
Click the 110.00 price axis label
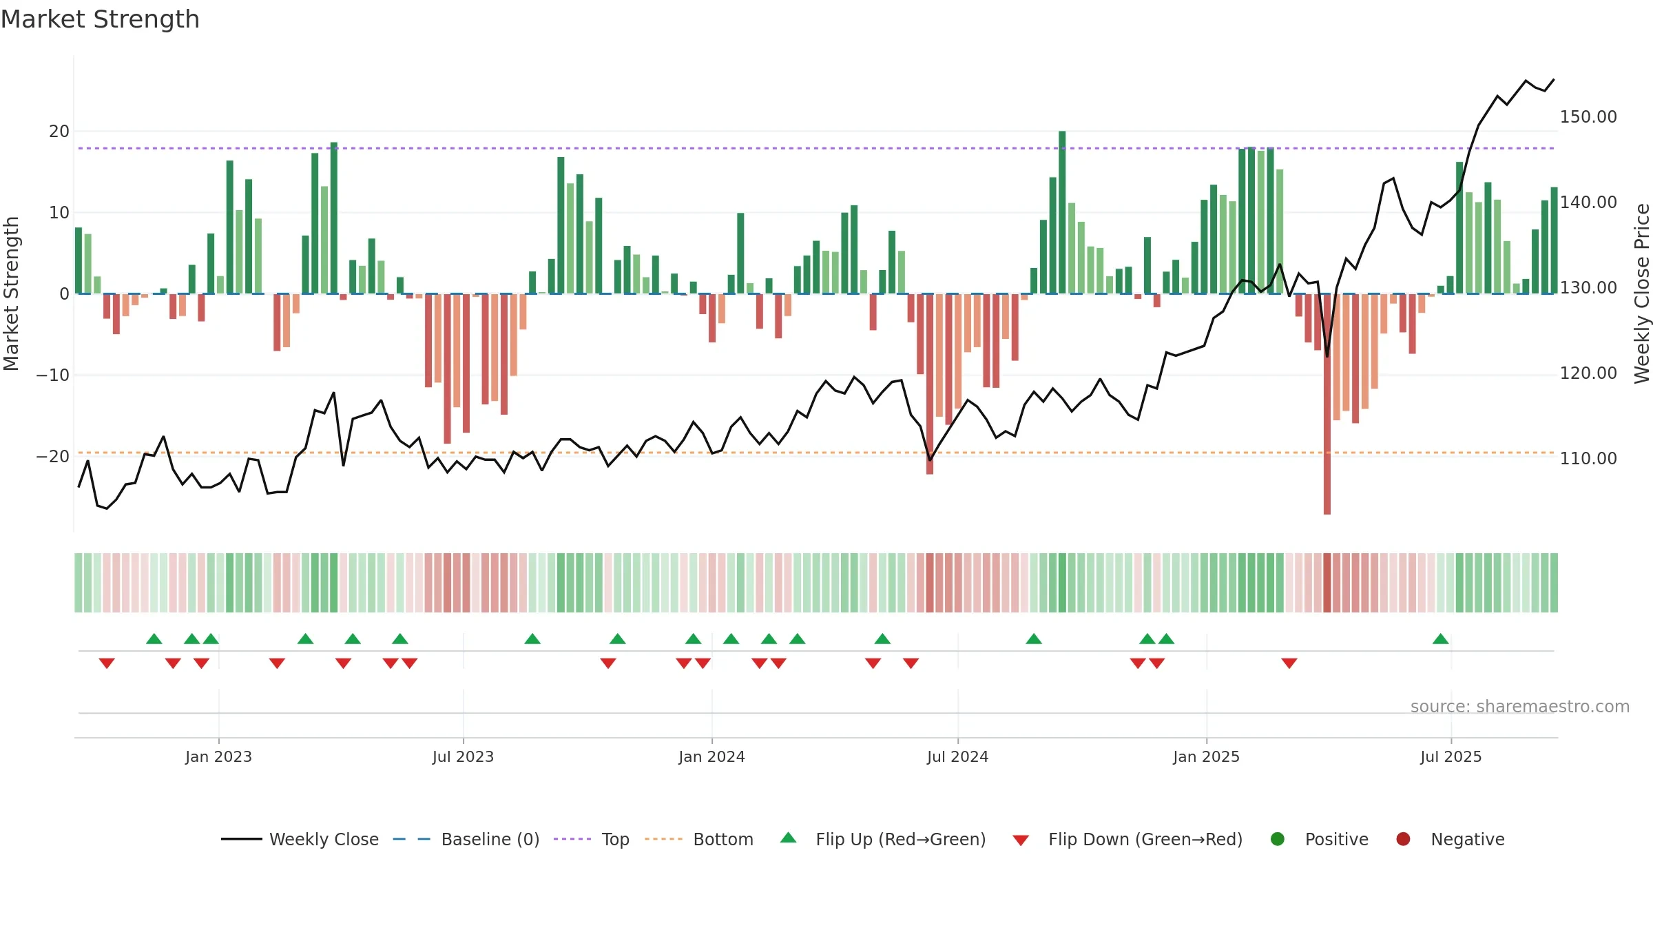tap(1588, 459)
